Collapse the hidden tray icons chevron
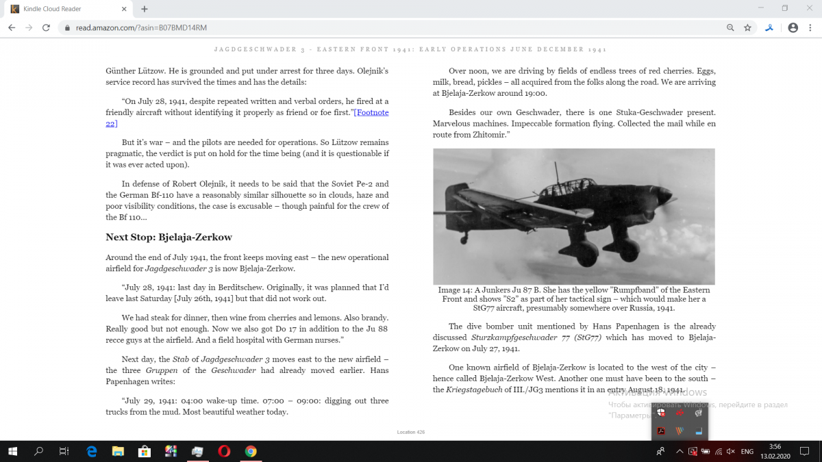The width and height of the screenshot is (822, 462). pyautogui.click(x=680, y=451)
